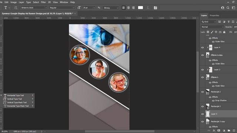The image size is (237, 133).
Task: Open the Character and Paragraph panels icon
Action: (156, 8)
